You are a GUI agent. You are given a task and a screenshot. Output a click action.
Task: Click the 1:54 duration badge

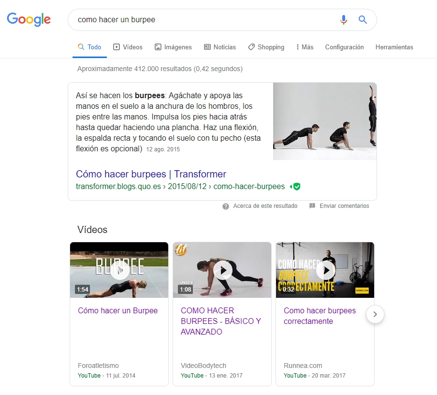click(x=83, y=289)
